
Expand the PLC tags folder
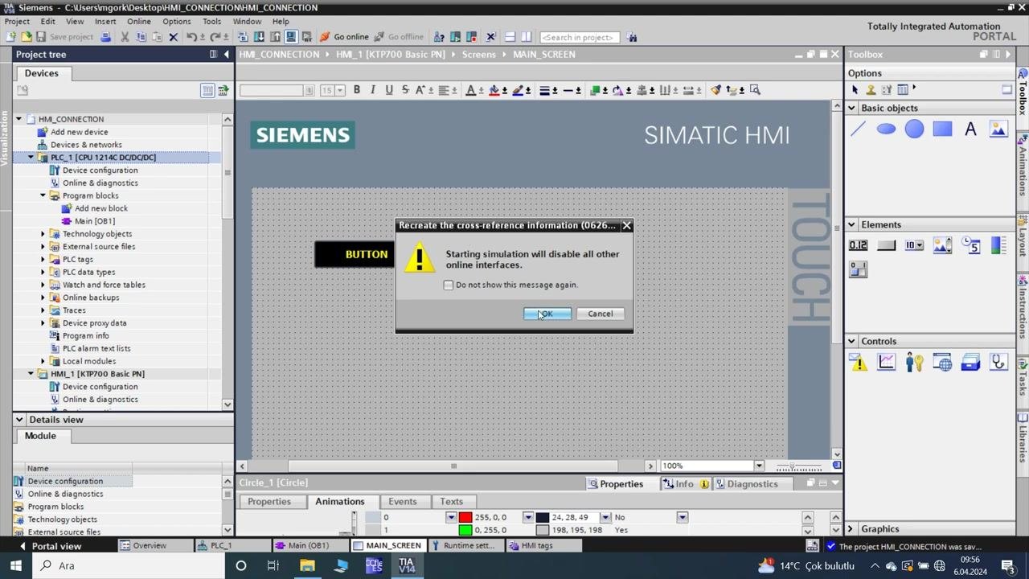[43, 259]
